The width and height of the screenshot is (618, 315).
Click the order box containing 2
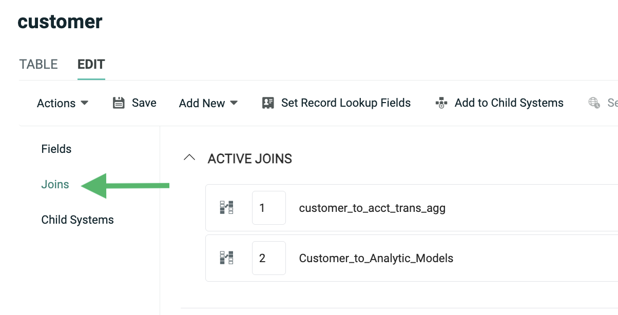point(268,258)
